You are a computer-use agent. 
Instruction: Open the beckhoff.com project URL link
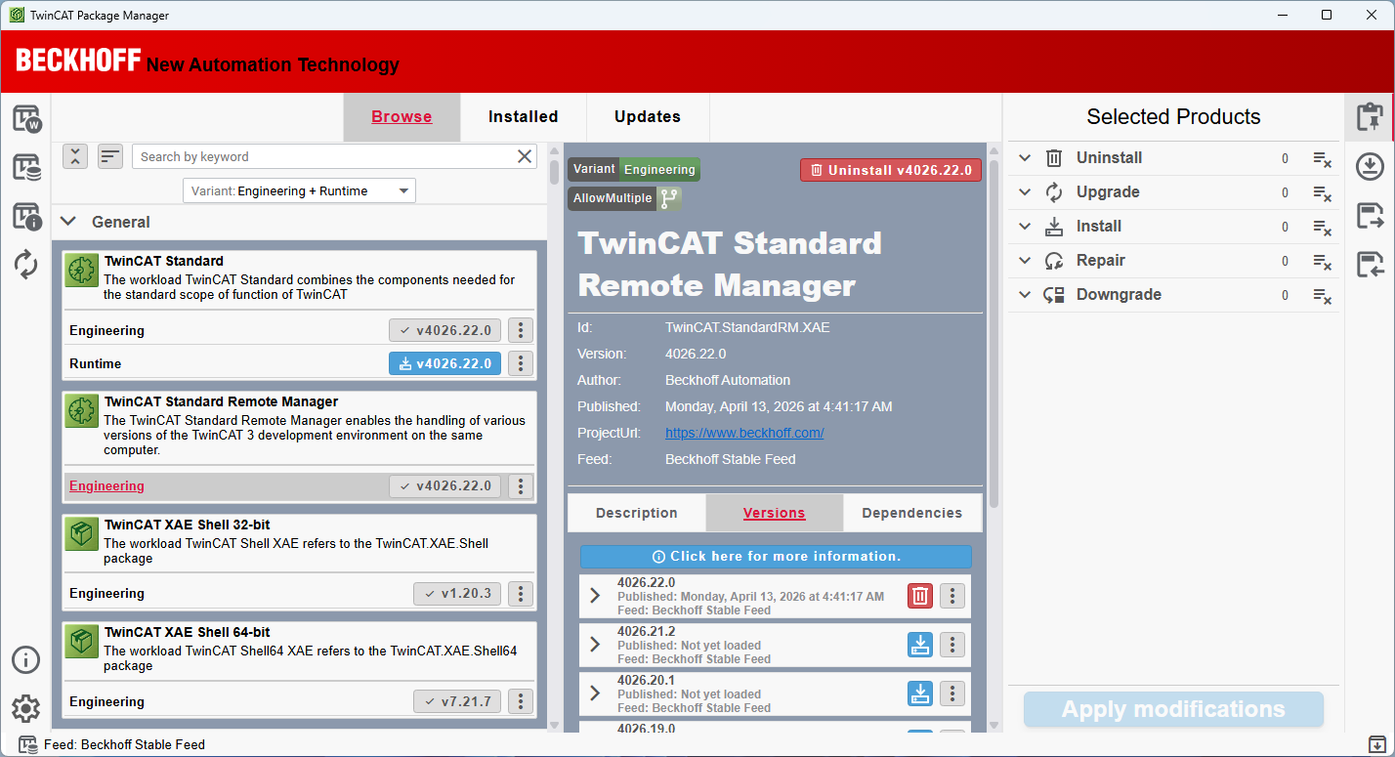[x=744, y=433]
